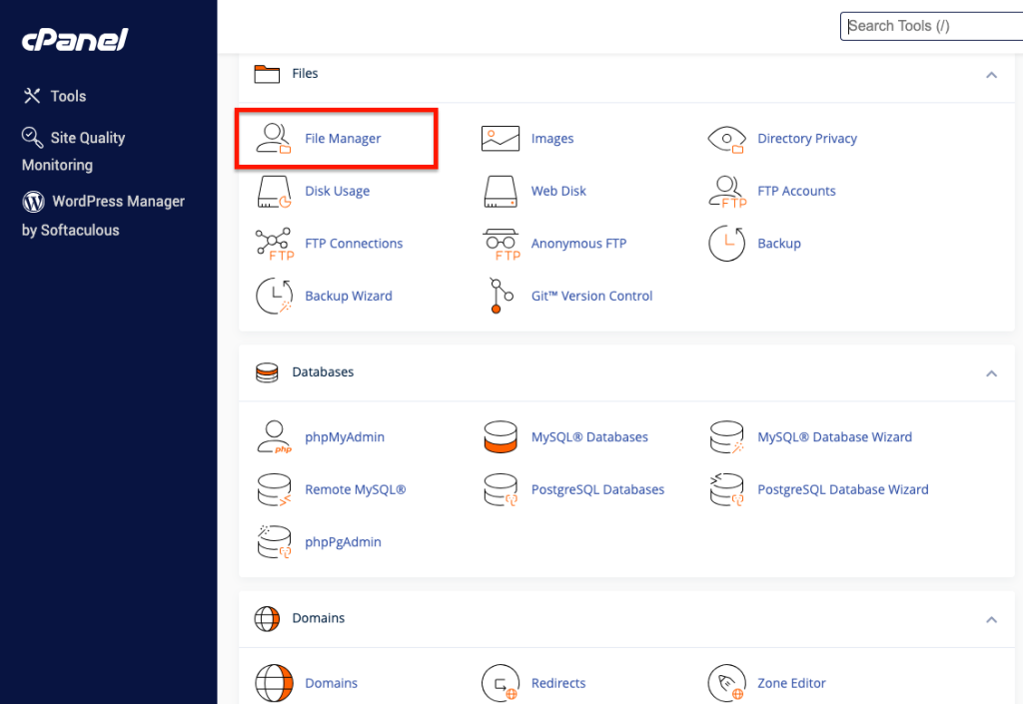The image size is (1023, 704).
Task: Open the Zone Editor icon
Action: 726,683
